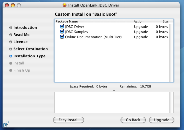Screen dimensions: 184x130
Task: Click the License step bullet
Action: 11,42
